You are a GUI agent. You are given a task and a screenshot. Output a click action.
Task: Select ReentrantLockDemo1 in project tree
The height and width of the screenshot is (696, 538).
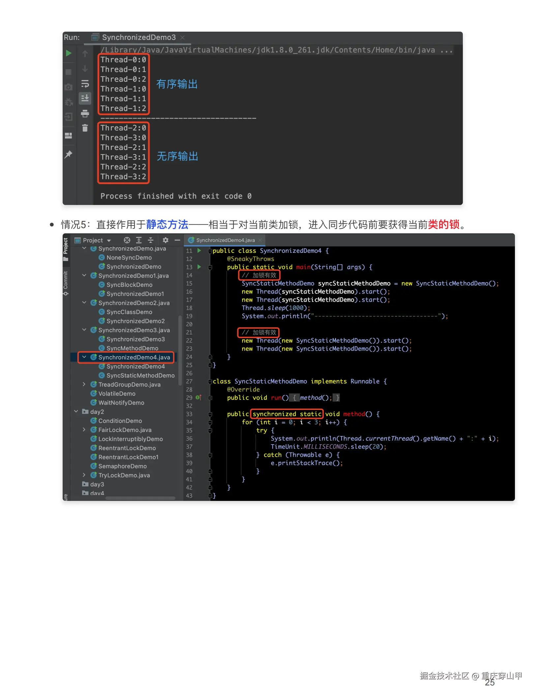click(x=124, y=457)
